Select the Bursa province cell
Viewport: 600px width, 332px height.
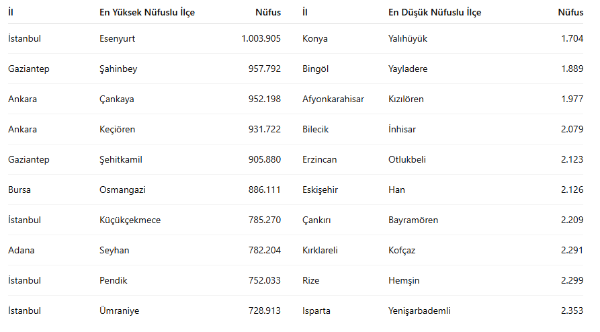19,190
